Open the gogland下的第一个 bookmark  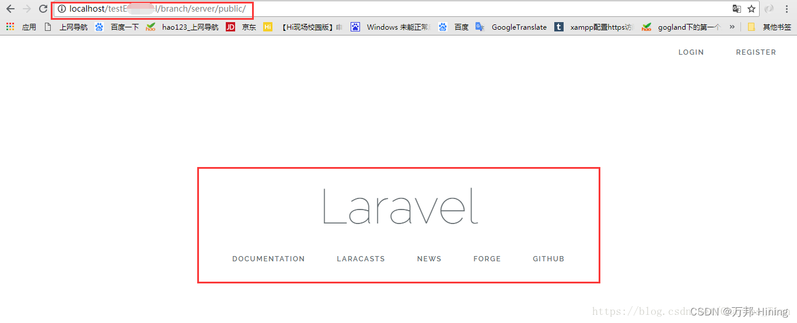pos(681,27)
